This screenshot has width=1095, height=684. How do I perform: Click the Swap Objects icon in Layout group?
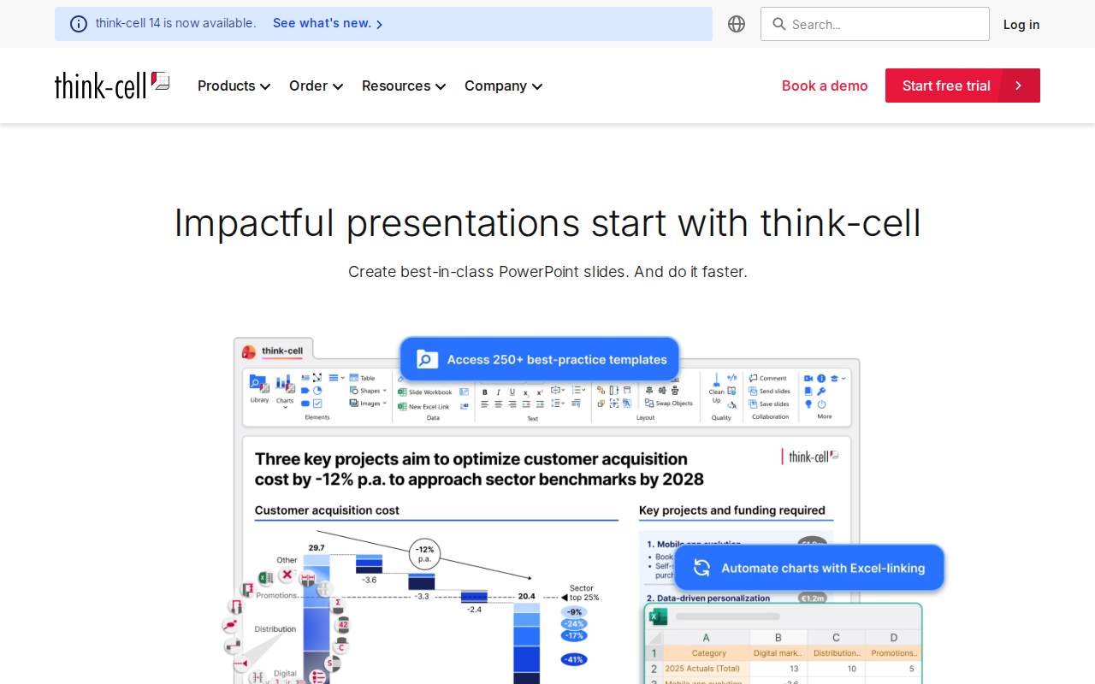pos(648,403)
